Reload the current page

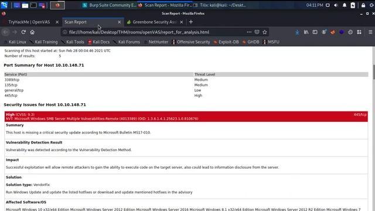click(x=23, y=32)
